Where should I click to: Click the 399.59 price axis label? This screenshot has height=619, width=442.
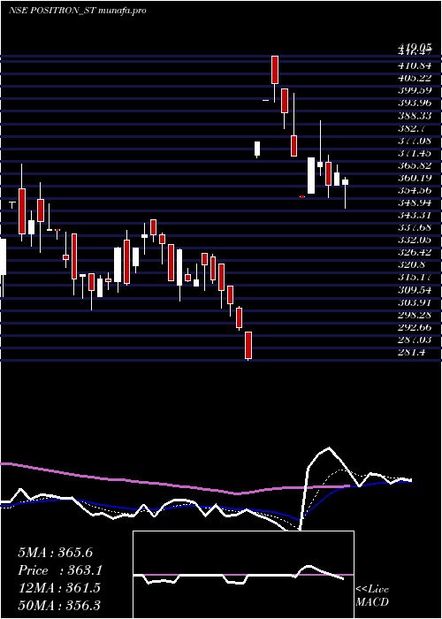click(415, 90)
